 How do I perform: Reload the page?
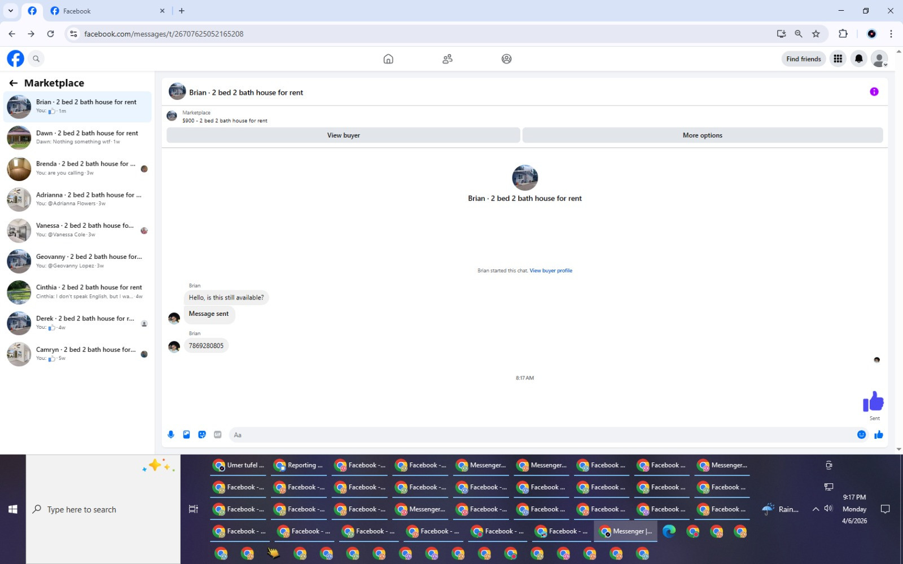point(50,34)
